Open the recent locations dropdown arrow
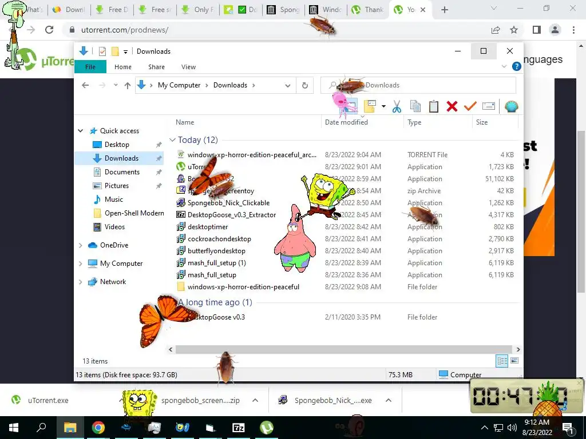Viewport: 586px width, 439px height. 116,86
